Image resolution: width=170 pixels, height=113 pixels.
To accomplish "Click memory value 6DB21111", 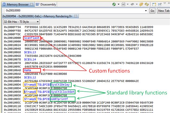I will tap(147, 110).
